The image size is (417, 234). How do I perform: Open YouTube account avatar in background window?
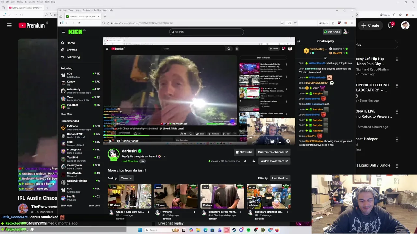(x=405, y=25)
